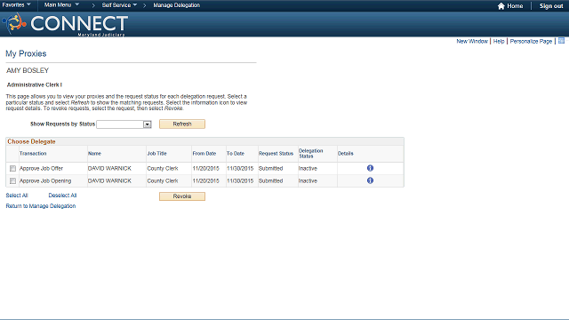Sort by To Date column header
Screen dimensions: 569x320
pos(236,154)
